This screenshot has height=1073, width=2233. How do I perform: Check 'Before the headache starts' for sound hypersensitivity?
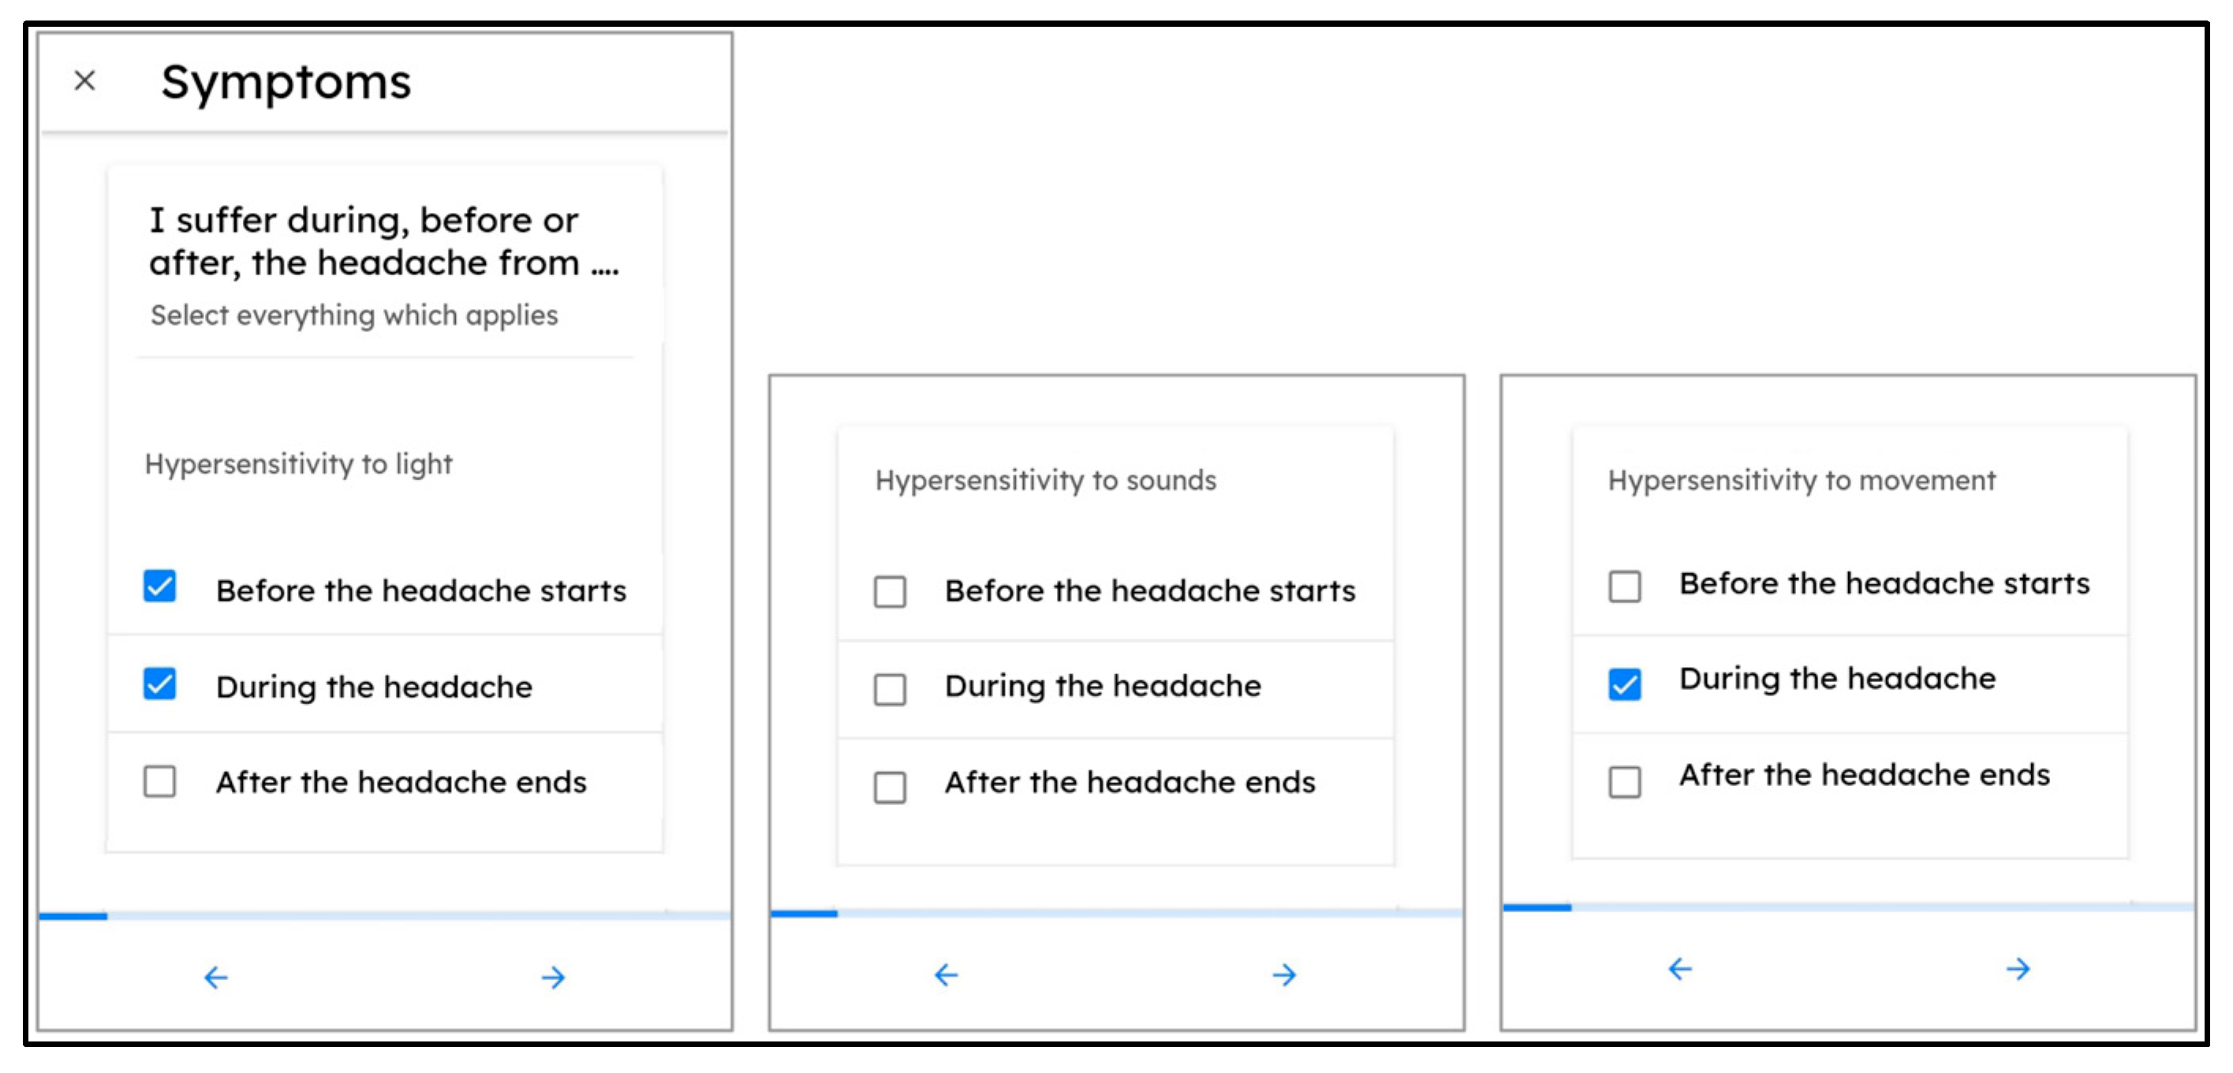(x=890, y=592)
